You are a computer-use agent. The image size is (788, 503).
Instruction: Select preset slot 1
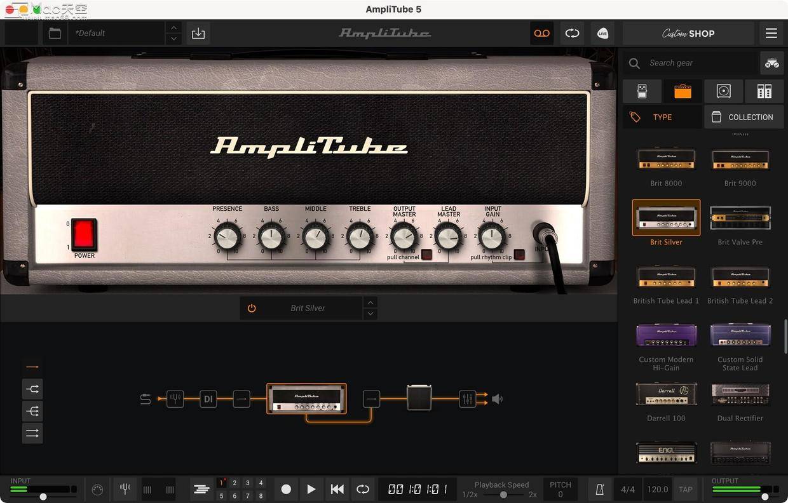pyautogui.click(x=222, y=483)
